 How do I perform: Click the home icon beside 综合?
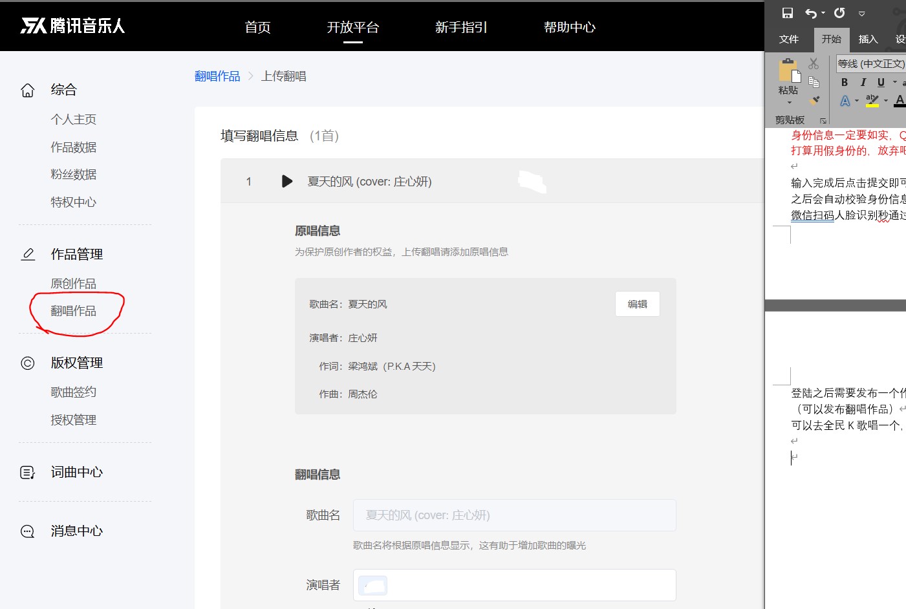coord(27,90)
